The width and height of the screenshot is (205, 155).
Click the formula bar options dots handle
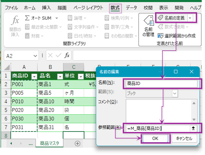(x=42, y=56)
